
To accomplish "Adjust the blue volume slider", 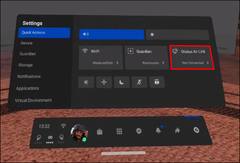I will point(112,34).
